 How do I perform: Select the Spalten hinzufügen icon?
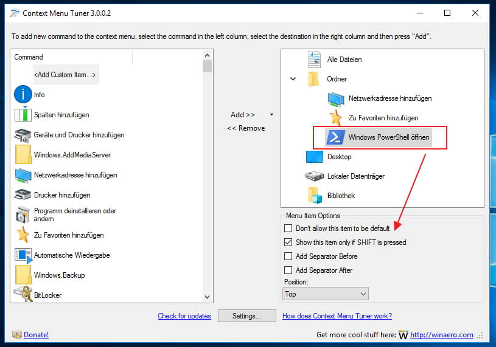tap(23, 115)
